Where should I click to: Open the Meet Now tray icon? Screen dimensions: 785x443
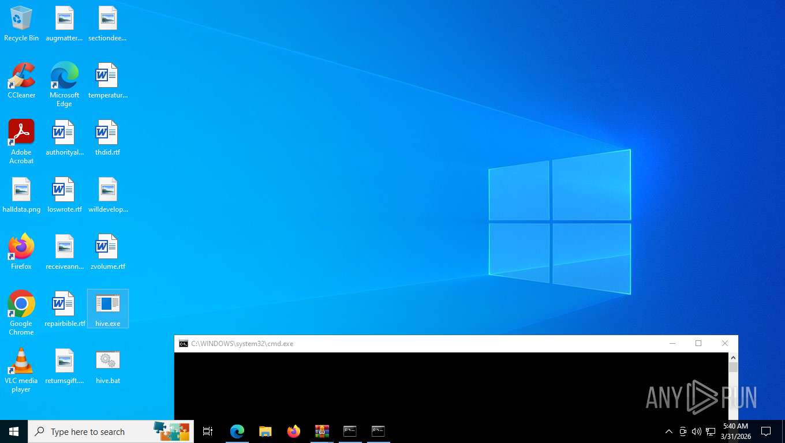(x=683, y=431)
